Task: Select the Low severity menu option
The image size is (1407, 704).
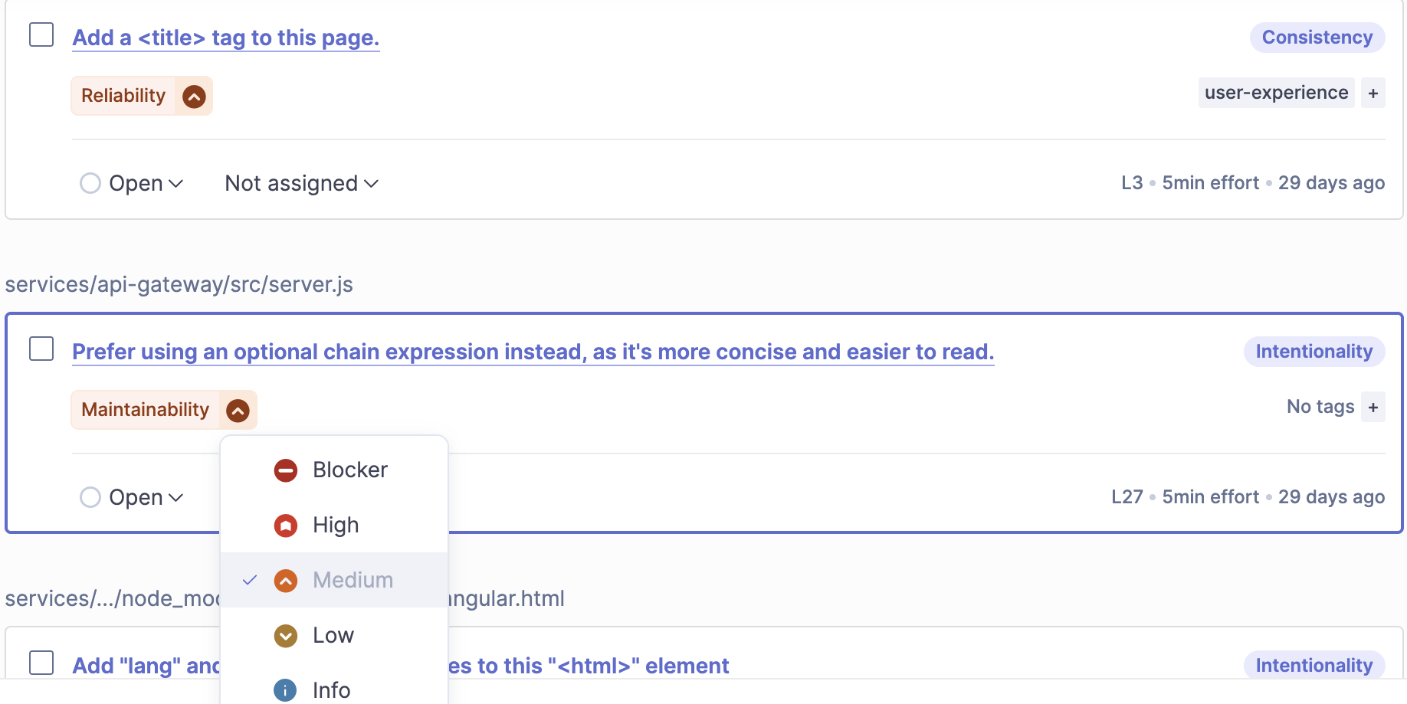Action: (333, 636)
